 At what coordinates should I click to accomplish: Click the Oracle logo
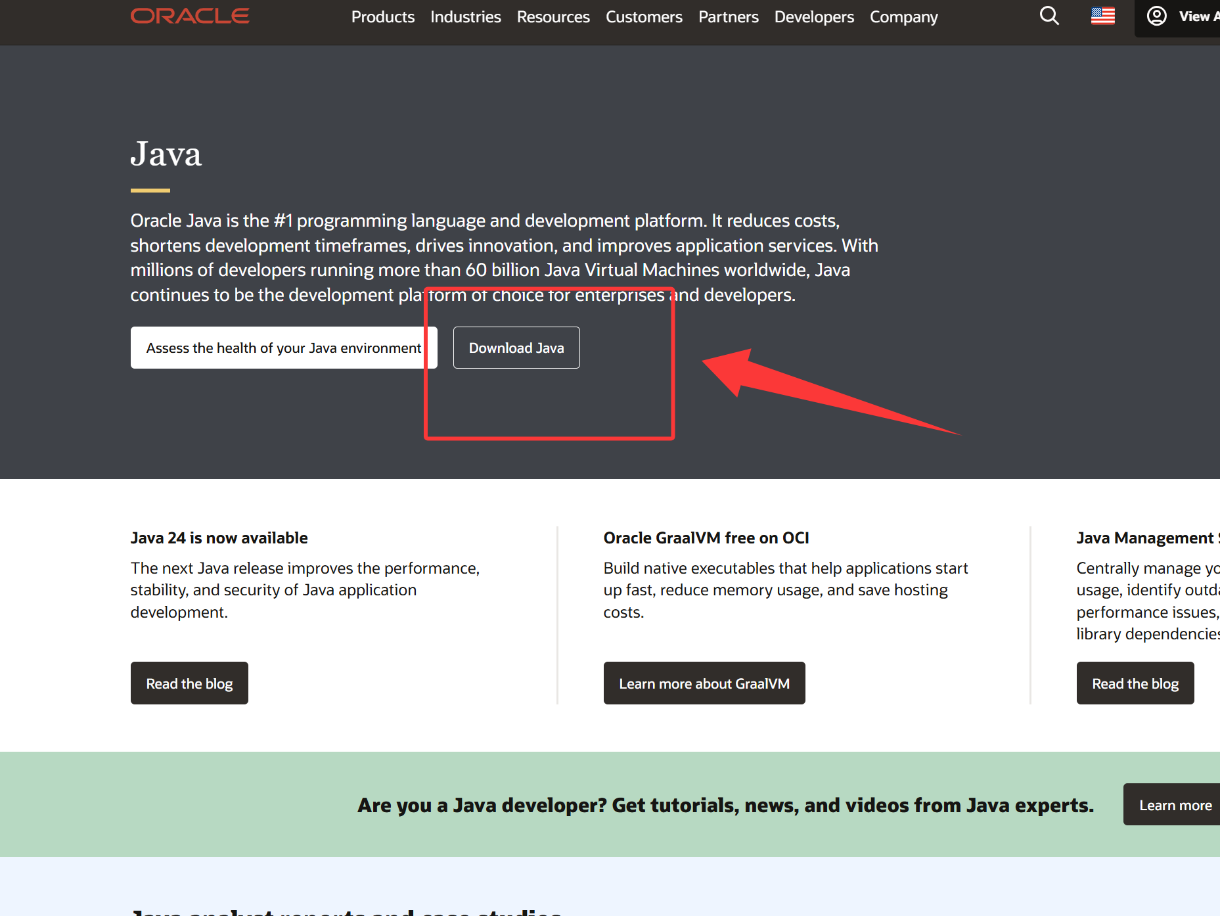[x=190, y=16]
